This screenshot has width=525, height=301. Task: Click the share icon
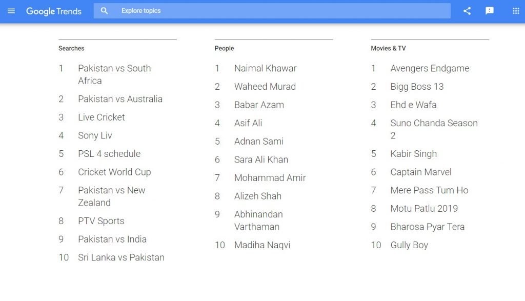pyautogui.click(x=467, y=11)
